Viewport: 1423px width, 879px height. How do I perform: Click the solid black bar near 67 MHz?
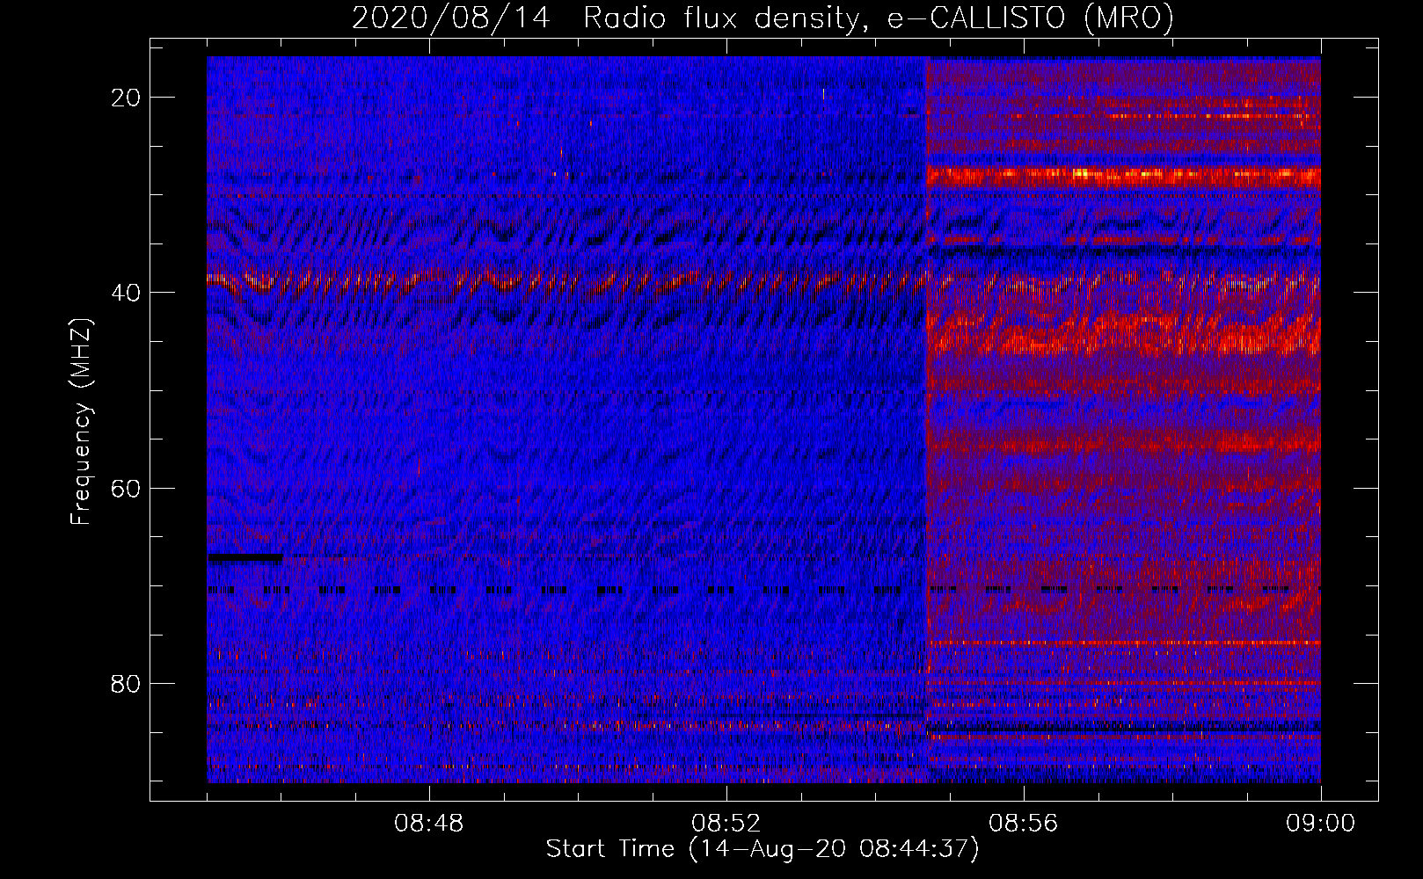245,557
